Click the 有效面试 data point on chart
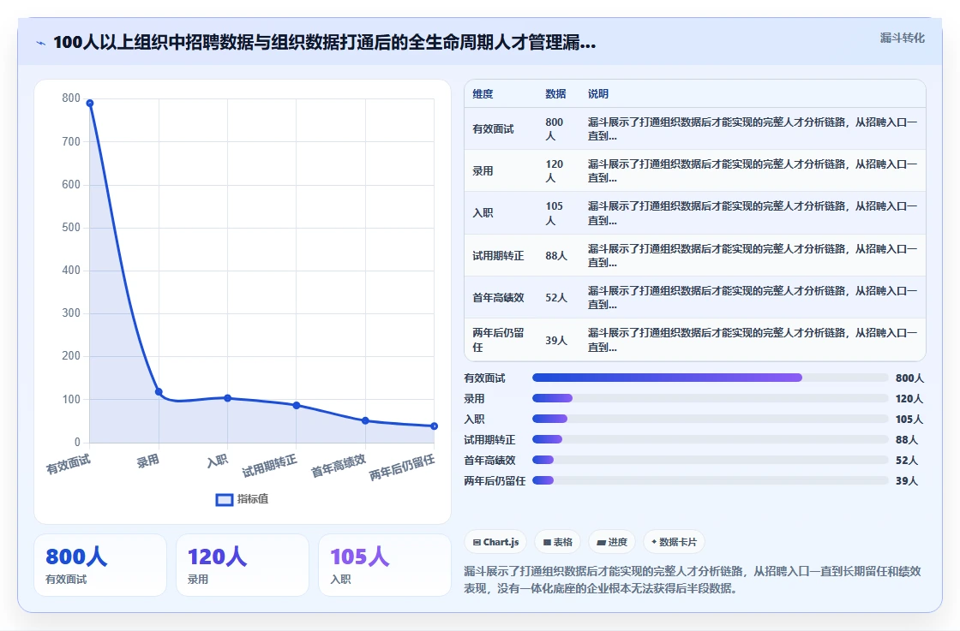Image resolution: width=960 pixels, height=631 pixels. point(90,104)
